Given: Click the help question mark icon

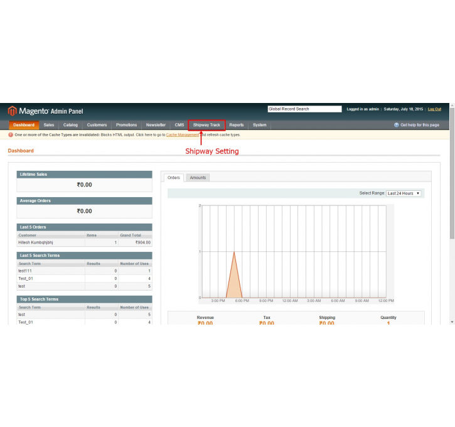Looking at the screenshot, I should (x=397, y=125).
